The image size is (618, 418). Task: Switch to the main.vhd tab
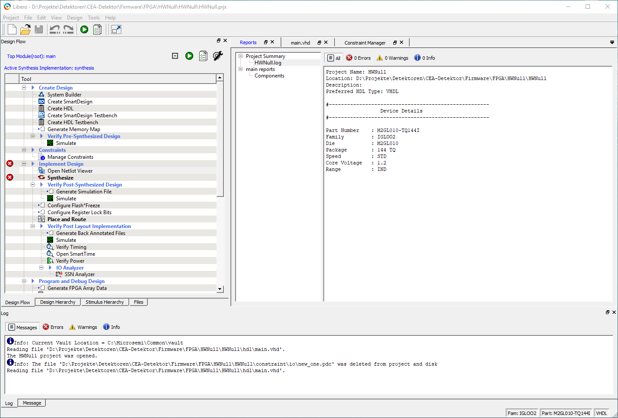300,43
